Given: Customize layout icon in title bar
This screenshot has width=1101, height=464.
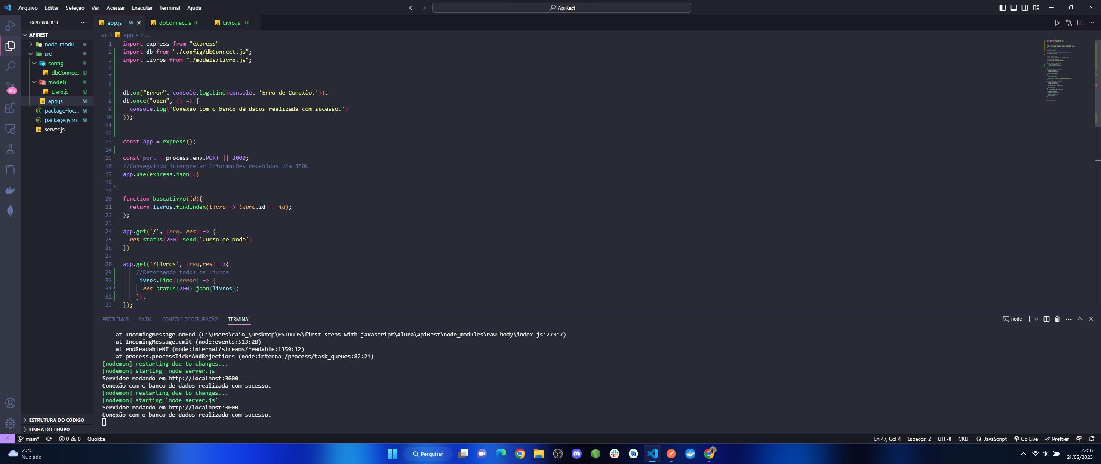Looking at the screenshot, I should (x=1036, y=8).
